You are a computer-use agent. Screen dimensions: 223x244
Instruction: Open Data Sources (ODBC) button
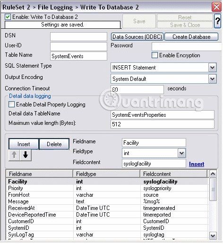coord(137,37)
